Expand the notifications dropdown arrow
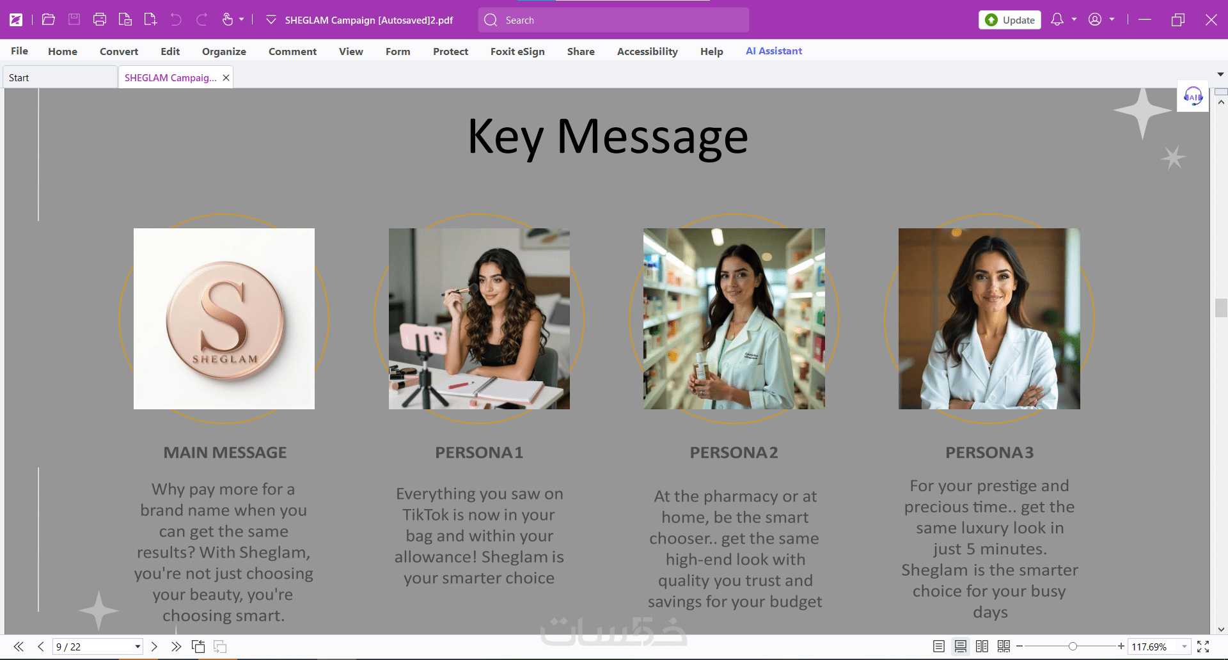Image resolution: width=1228 pixels, height=660 pixels. 1074,20
